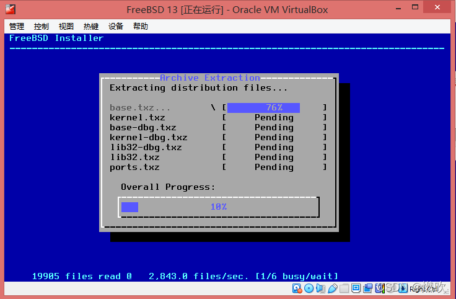Screen dimensions: 456x299
Task: Click the recording status icon
Action: pyautogui.click(x=368, y=288)
